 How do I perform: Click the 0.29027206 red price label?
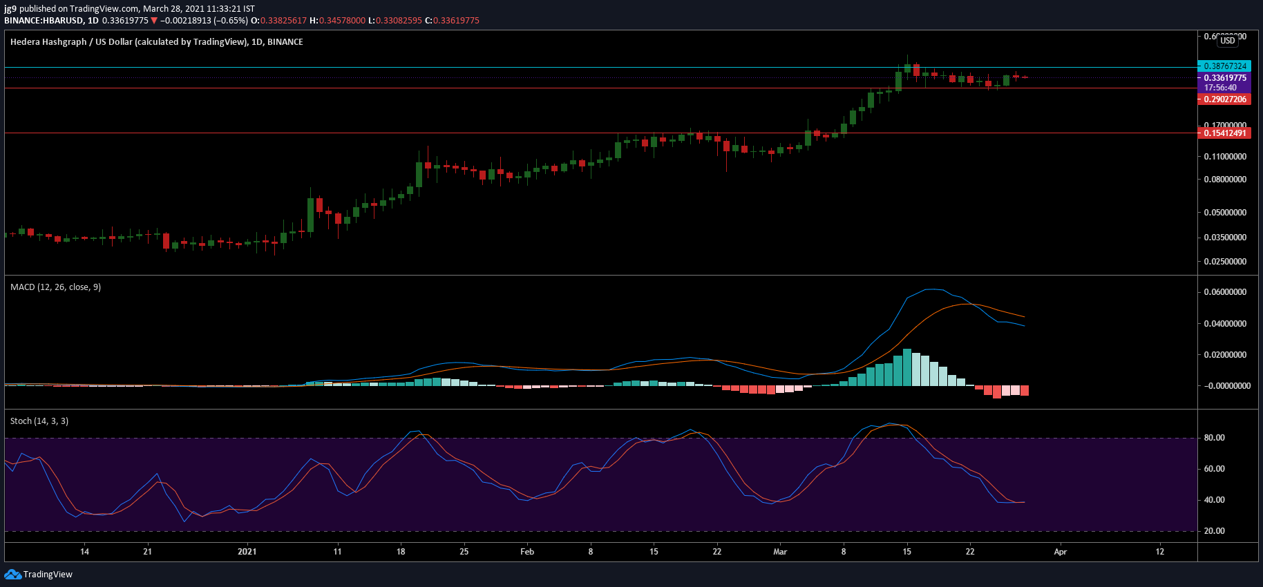coord(1224,99)
